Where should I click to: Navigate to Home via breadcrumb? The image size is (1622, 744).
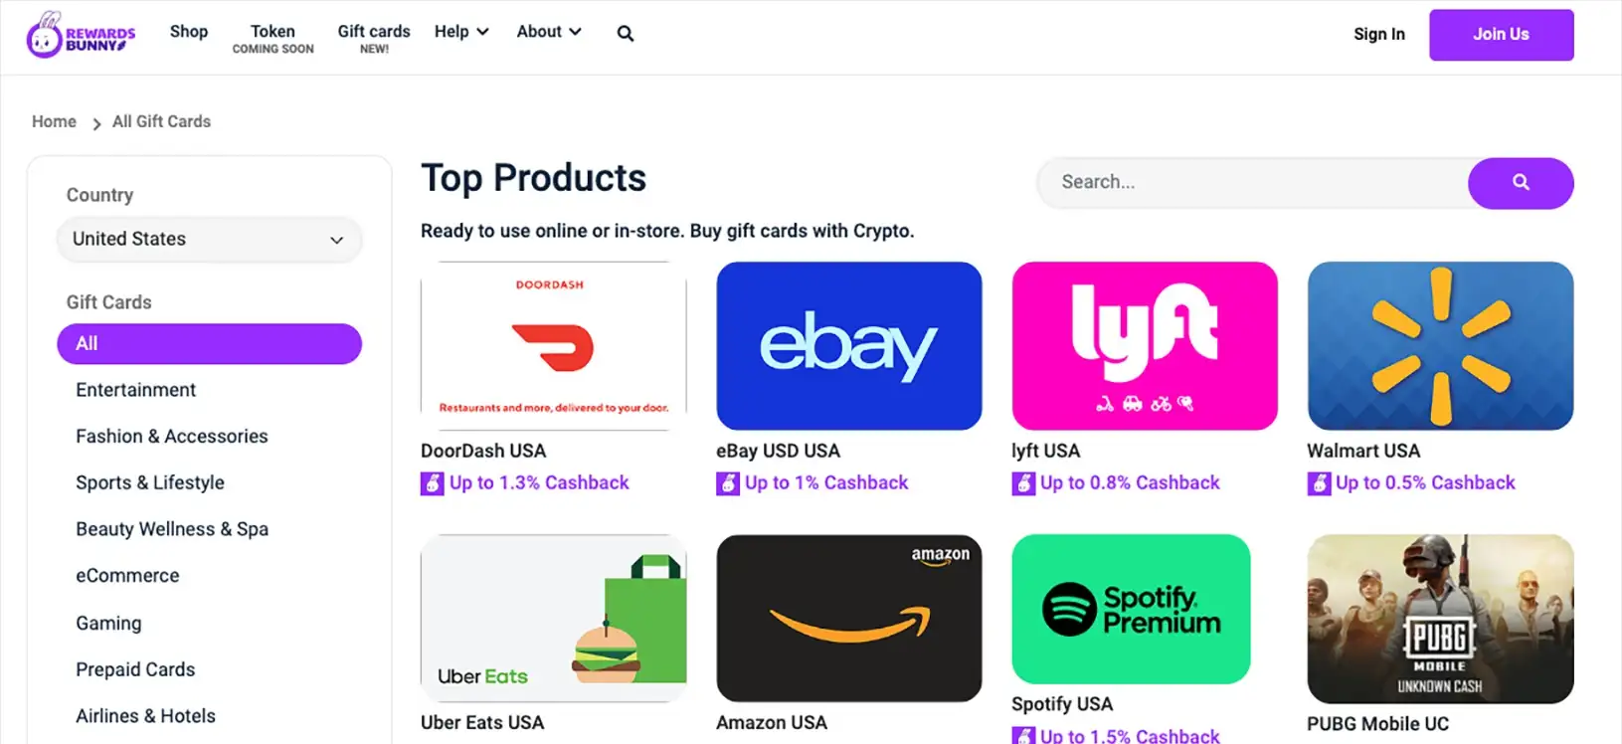[54, 121]
